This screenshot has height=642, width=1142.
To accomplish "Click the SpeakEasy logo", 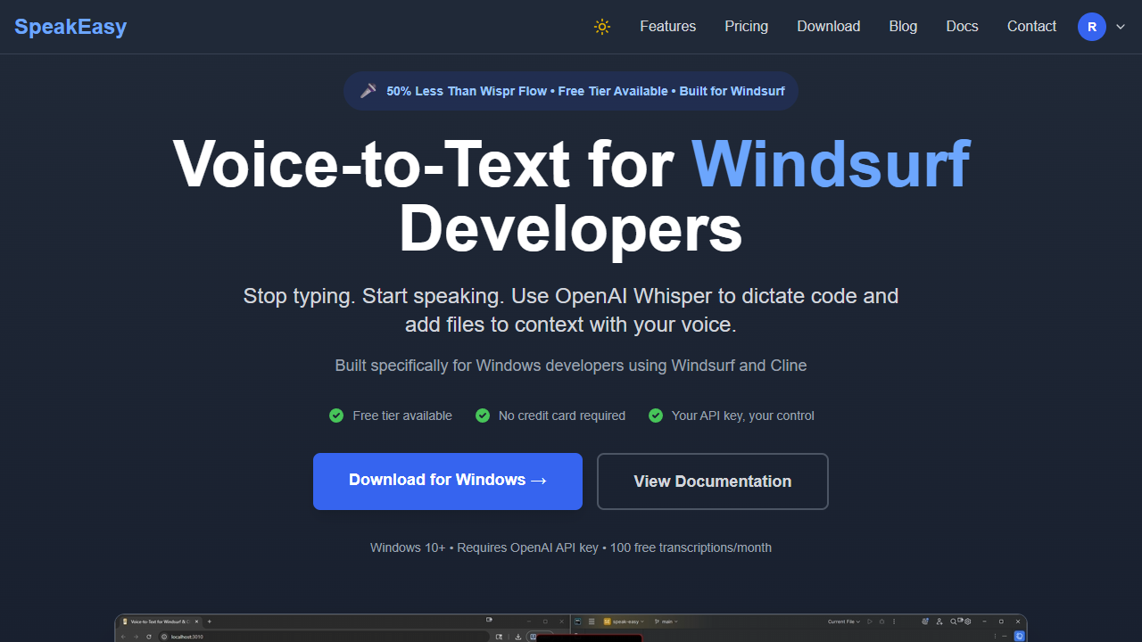I will [x=70, y=27].
